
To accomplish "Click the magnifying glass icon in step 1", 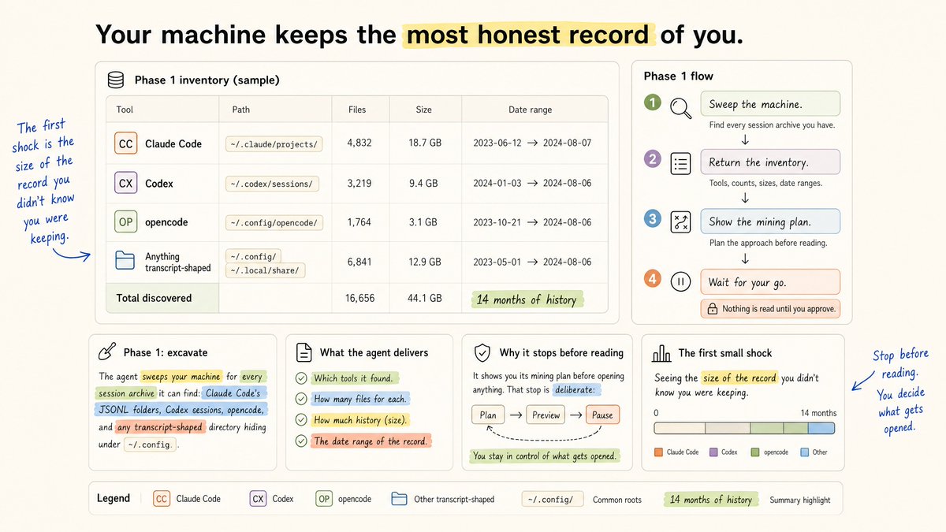I will 680,106.
